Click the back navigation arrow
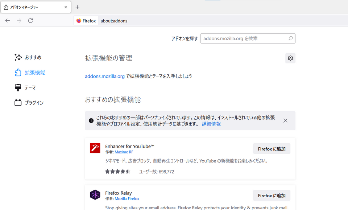This screenshot has width=348, height=210. pos(8,21)
